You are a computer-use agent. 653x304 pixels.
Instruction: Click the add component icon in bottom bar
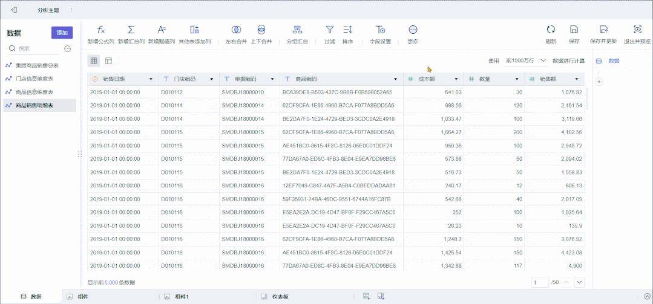click(367, 296)
